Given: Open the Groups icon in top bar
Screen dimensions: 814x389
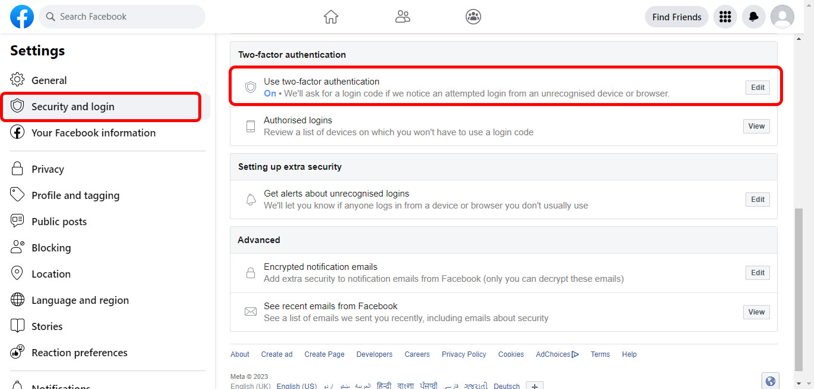Looking at the screenshot, I should (x=473, y=17).
